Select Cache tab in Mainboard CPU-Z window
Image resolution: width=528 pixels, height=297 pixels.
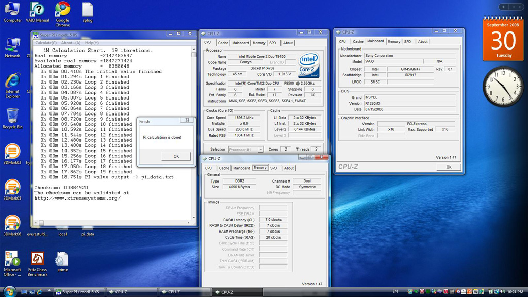(358, 41)
